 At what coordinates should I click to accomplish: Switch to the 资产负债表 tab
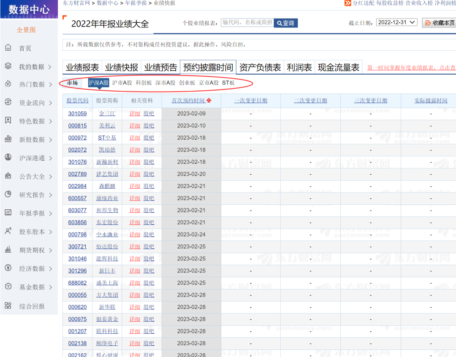(x=260, y=68)
